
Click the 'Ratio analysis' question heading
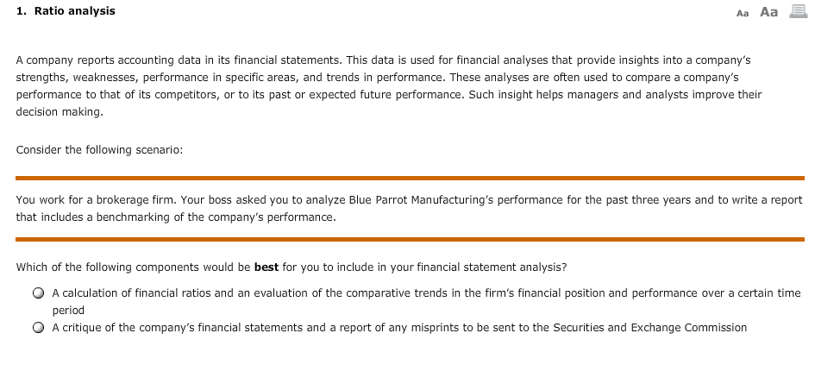point(74,10)
